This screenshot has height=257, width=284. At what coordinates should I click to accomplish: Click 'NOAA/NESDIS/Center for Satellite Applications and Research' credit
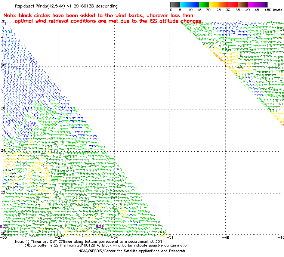coord(132,251)
